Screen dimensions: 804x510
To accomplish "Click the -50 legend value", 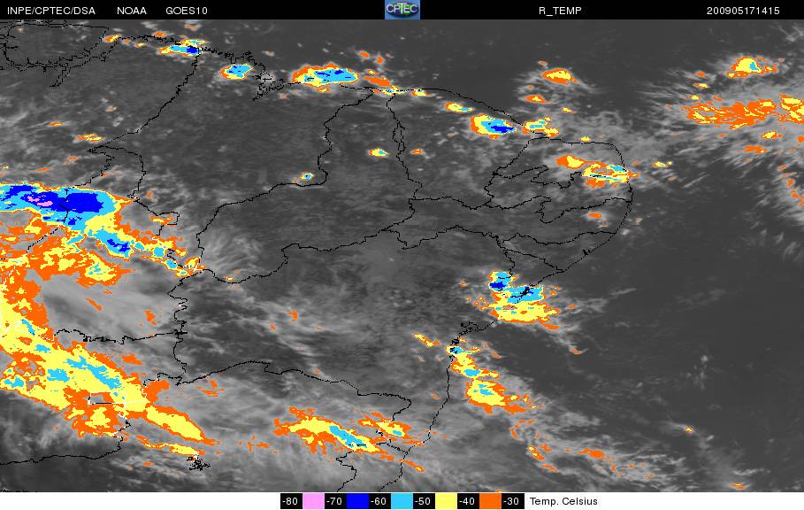I will coord(424,501).
